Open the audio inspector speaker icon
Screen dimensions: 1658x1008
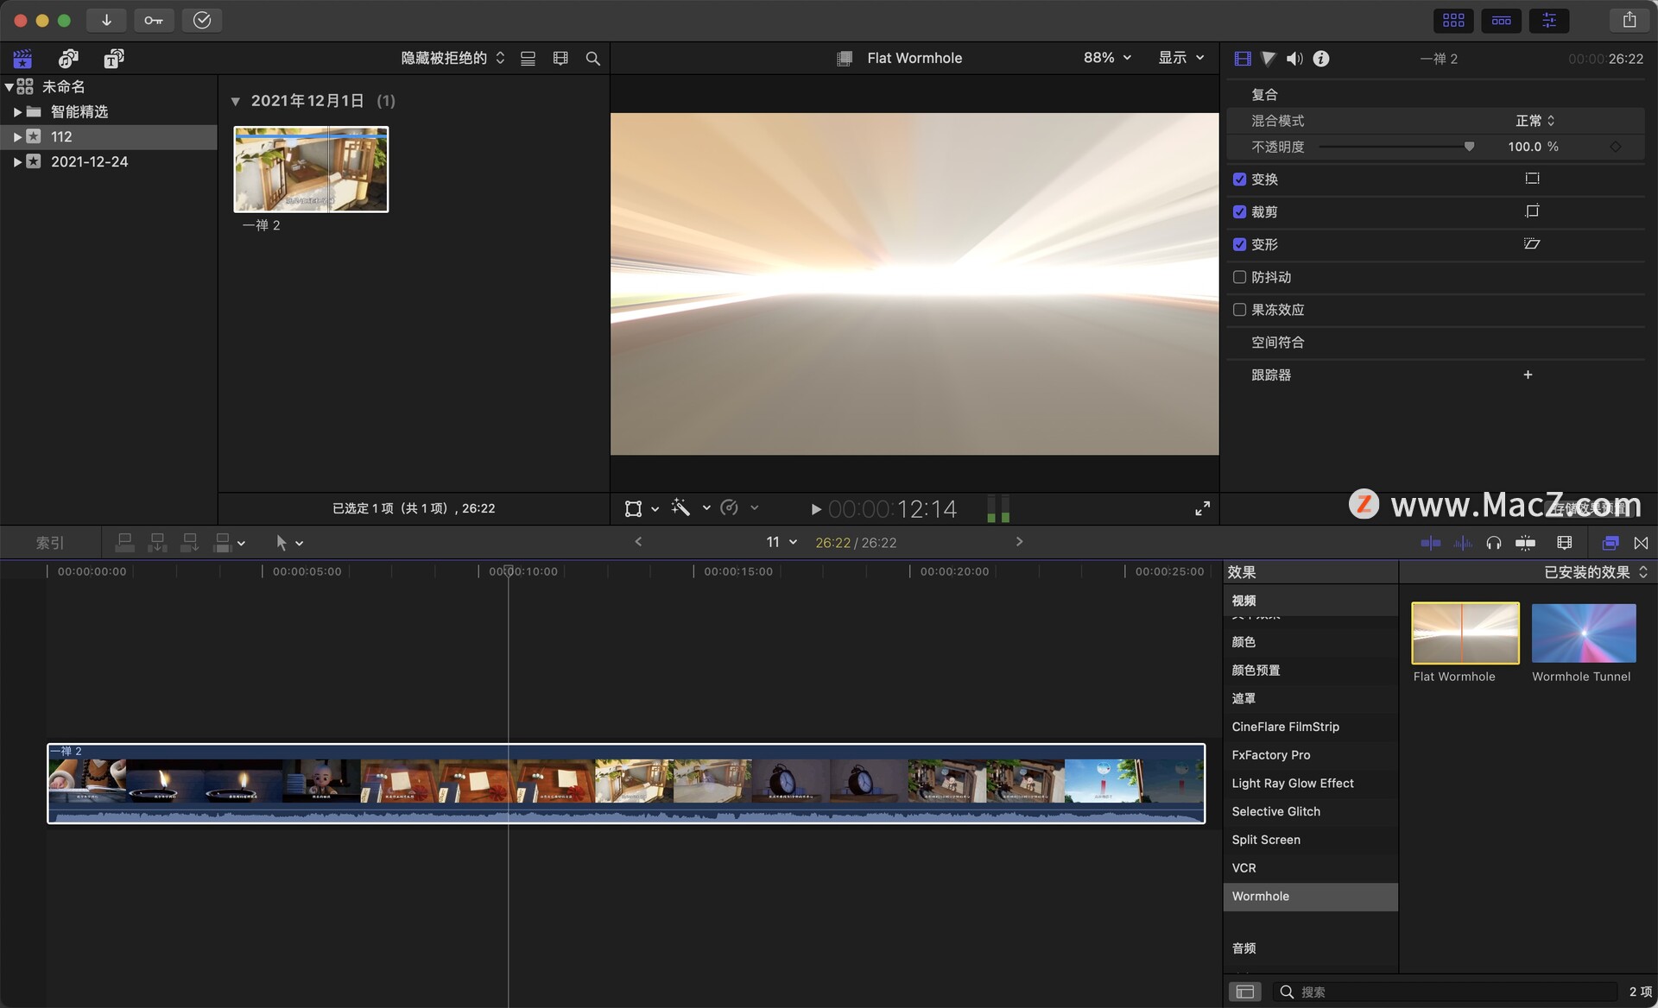1294,59
